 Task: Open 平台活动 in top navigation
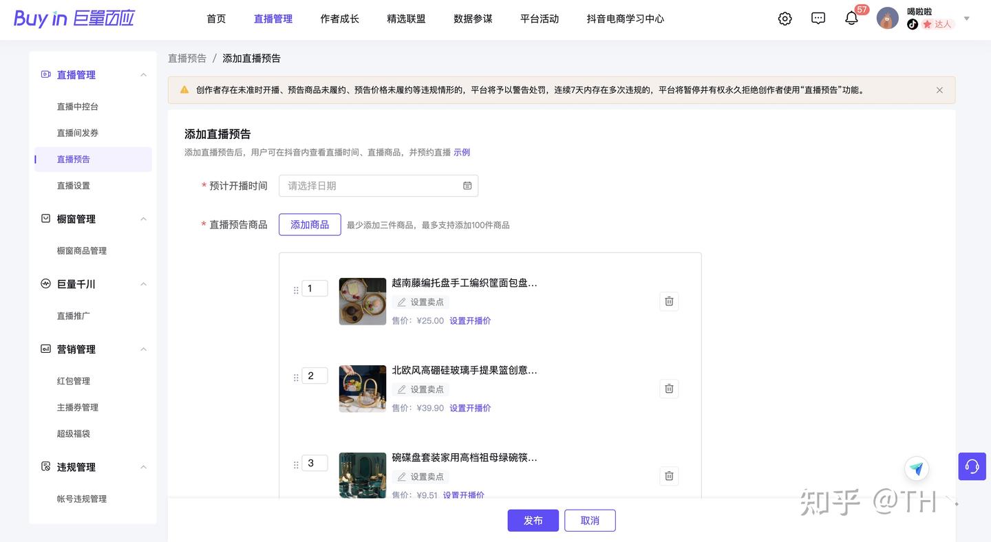point(540,19)
